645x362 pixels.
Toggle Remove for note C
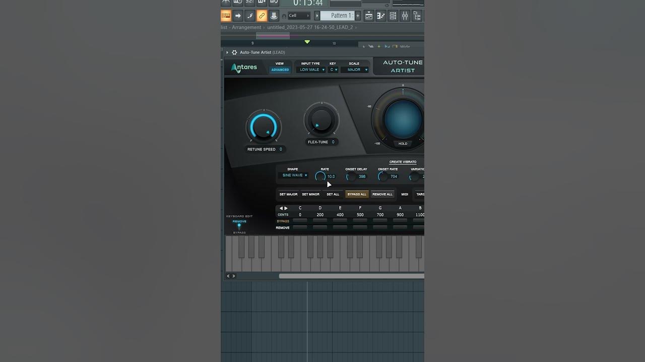(x=300, y=227)
